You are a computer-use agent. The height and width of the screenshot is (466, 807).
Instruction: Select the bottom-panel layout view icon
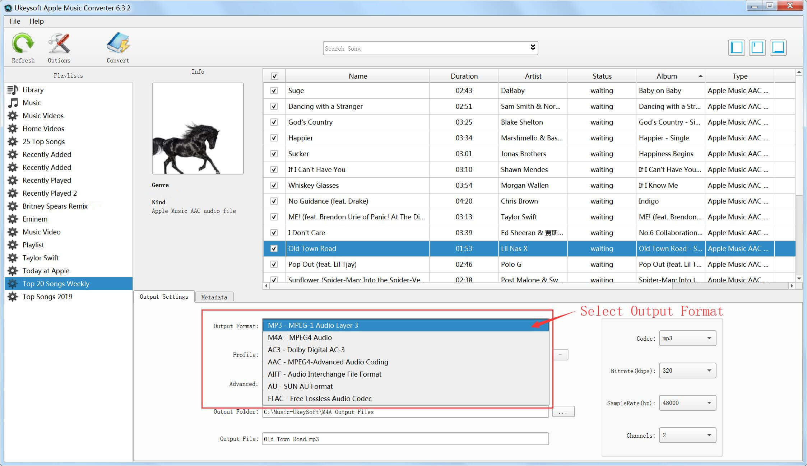coord(778,48)
